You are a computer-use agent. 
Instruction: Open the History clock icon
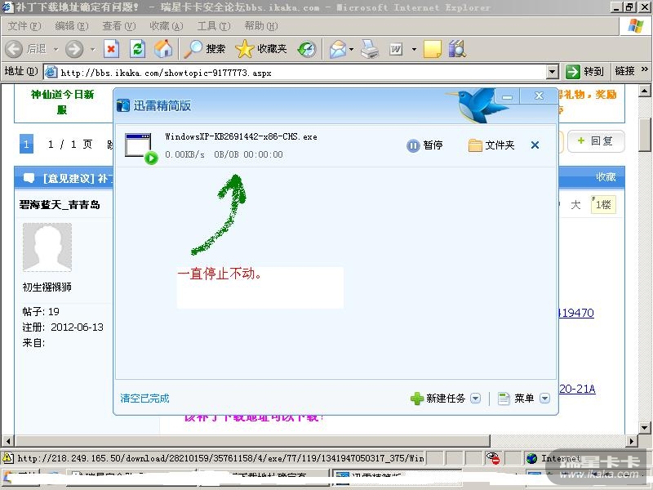point(307,49)
